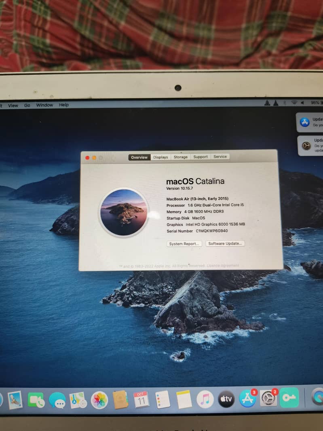Minimize About This Mac with yellow button

(94, 158)
